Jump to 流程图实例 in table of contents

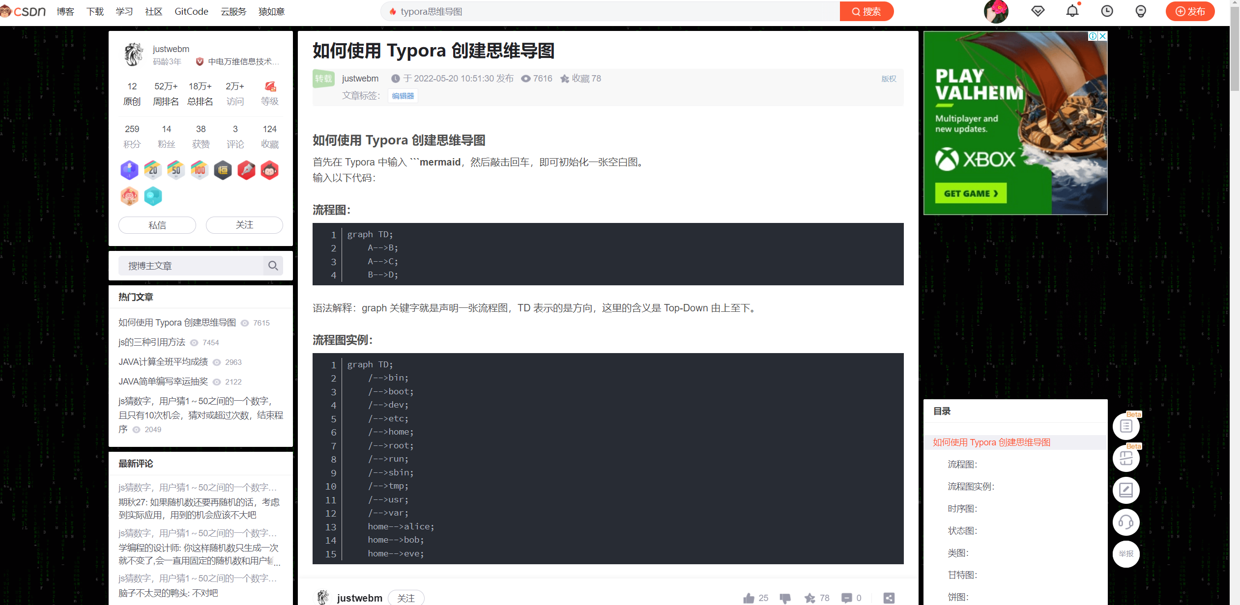coord(971,486)
